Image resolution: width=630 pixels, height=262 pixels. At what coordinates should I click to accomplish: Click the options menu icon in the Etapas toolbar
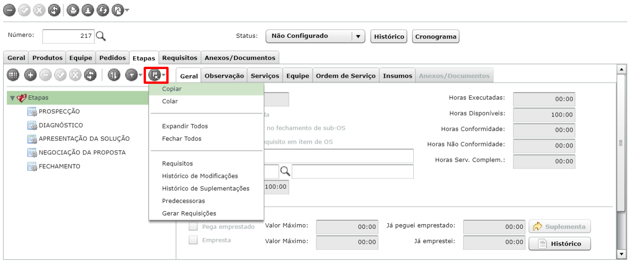154,75
